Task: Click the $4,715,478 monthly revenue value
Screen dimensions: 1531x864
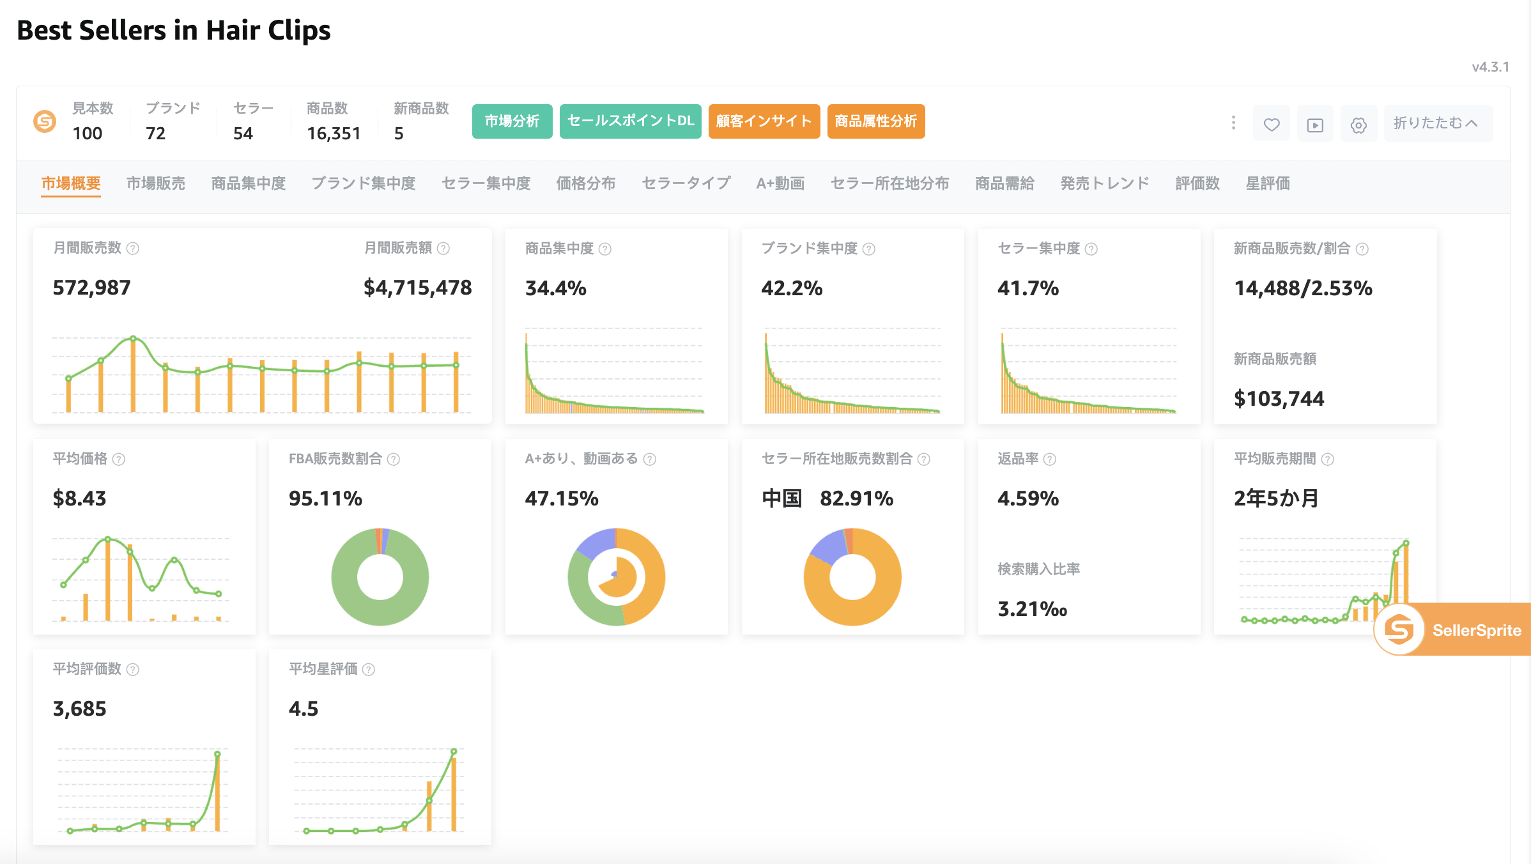Action: [x=418, y=288]
